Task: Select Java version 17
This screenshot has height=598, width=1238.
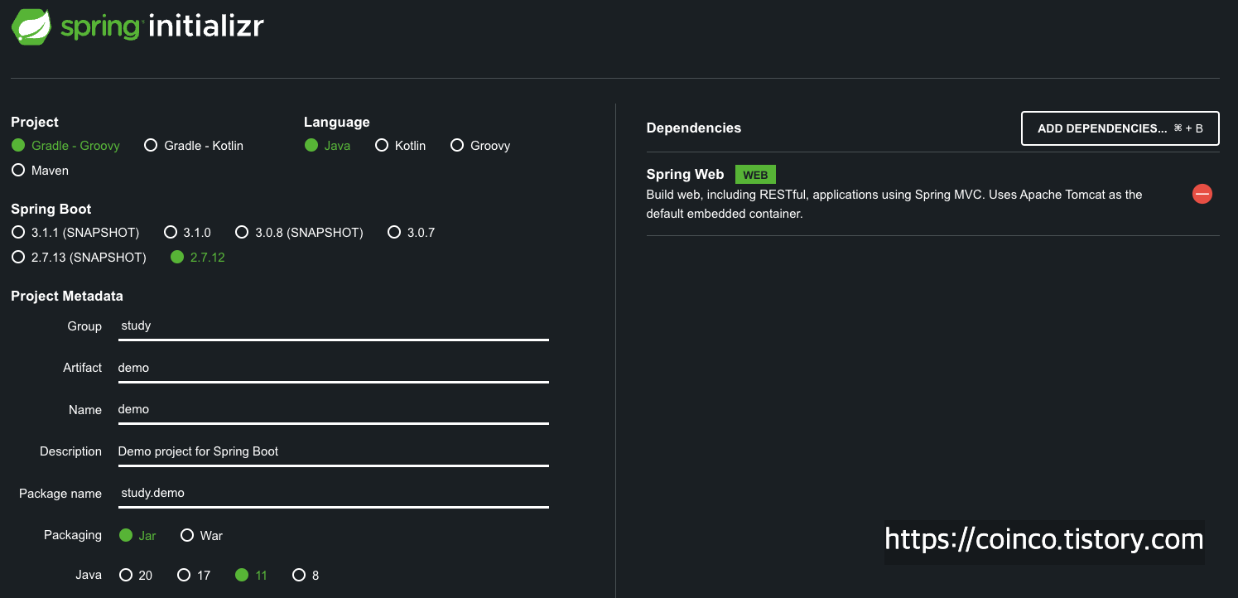Action: [x=194, y=575]
